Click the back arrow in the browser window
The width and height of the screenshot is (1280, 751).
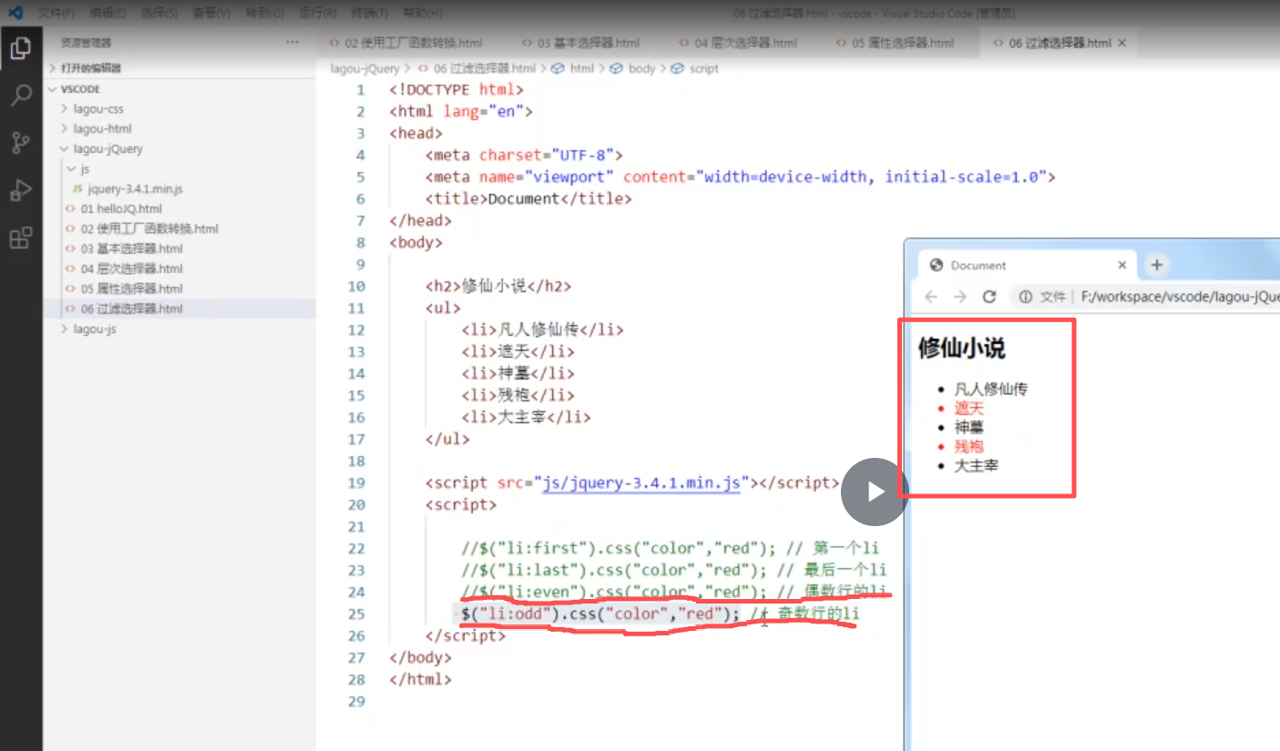point(929,295)
